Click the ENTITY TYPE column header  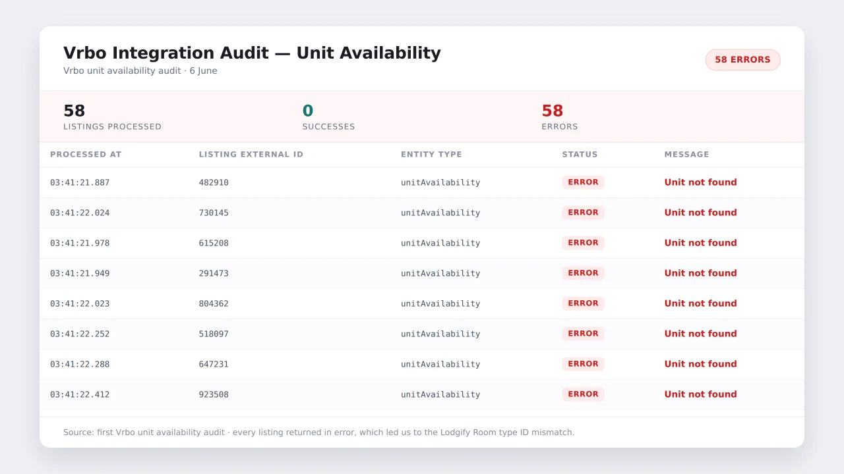click(431, 155)
